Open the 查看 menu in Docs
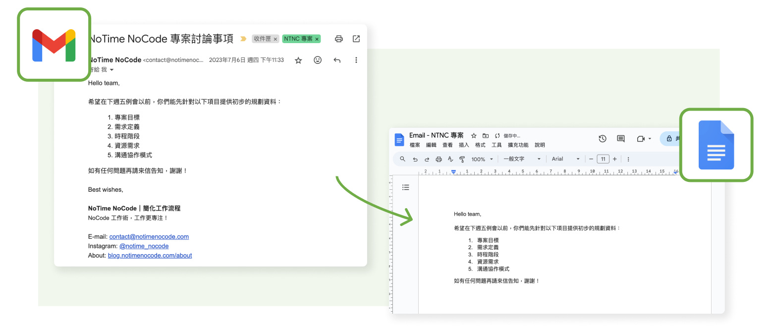The height and width of the screenshot is (335, 773). (447, 145)
